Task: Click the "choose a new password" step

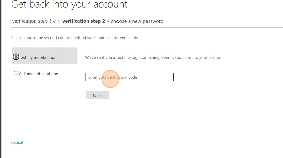Action: [x=137, y=21]
